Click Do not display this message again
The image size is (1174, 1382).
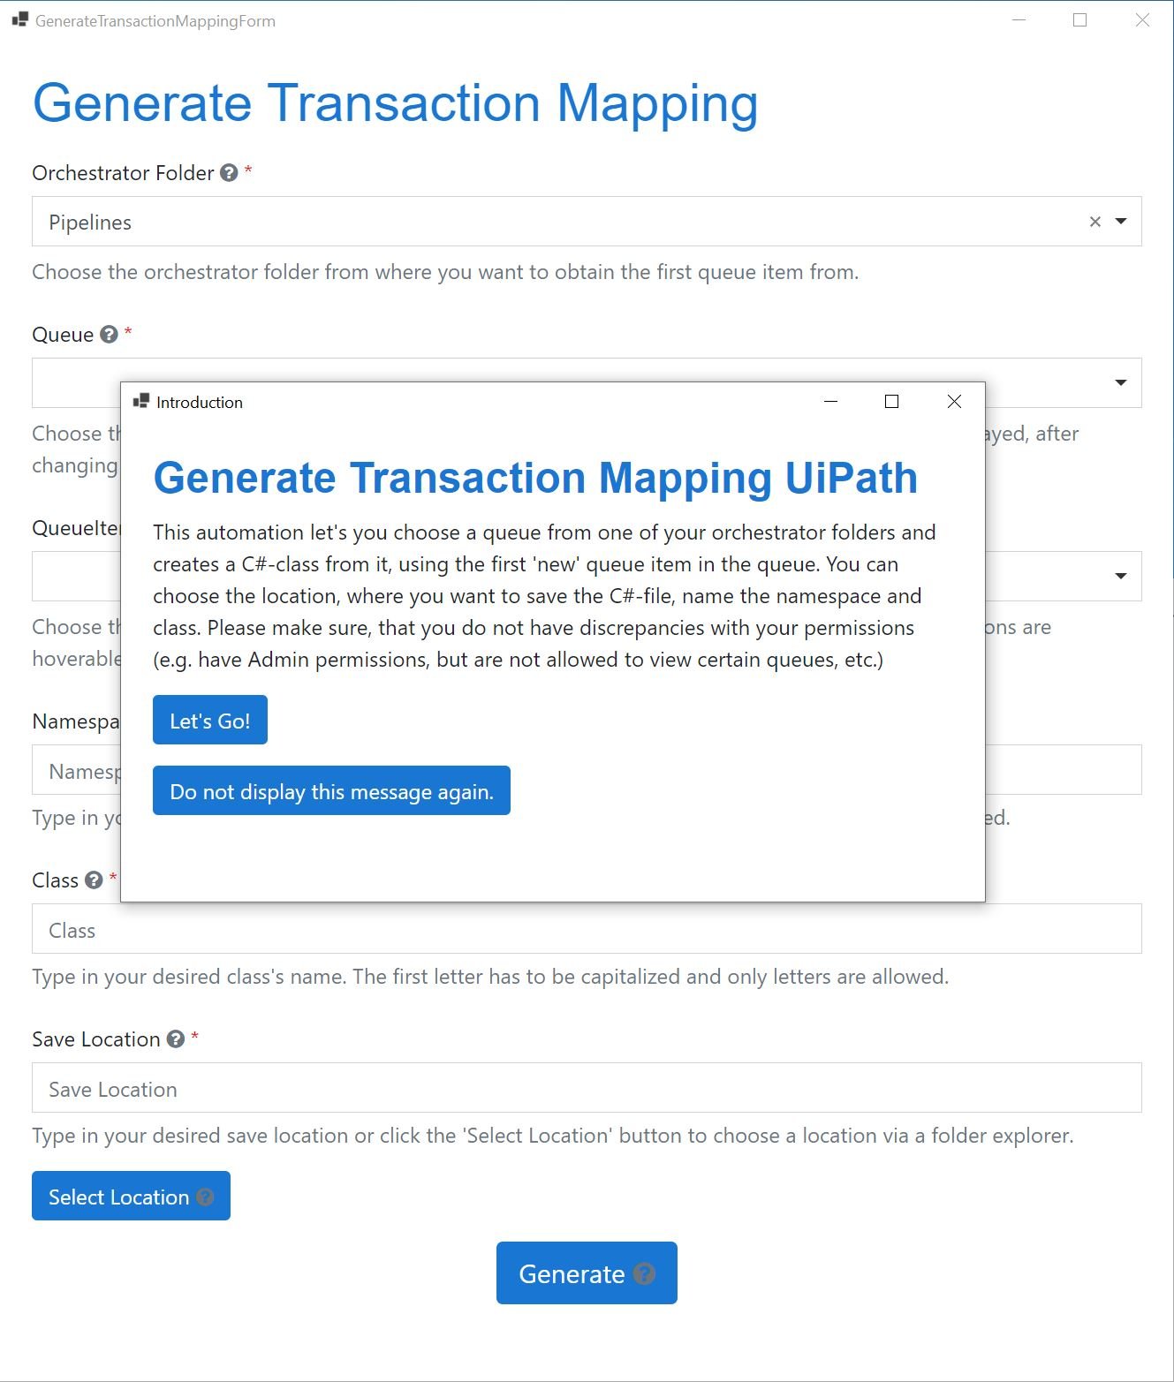pyautogui.click(x=331, y=790)
